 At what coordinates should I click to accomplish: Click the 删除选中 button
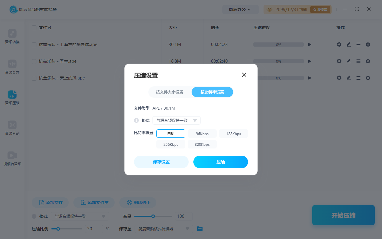coord(138,203)
